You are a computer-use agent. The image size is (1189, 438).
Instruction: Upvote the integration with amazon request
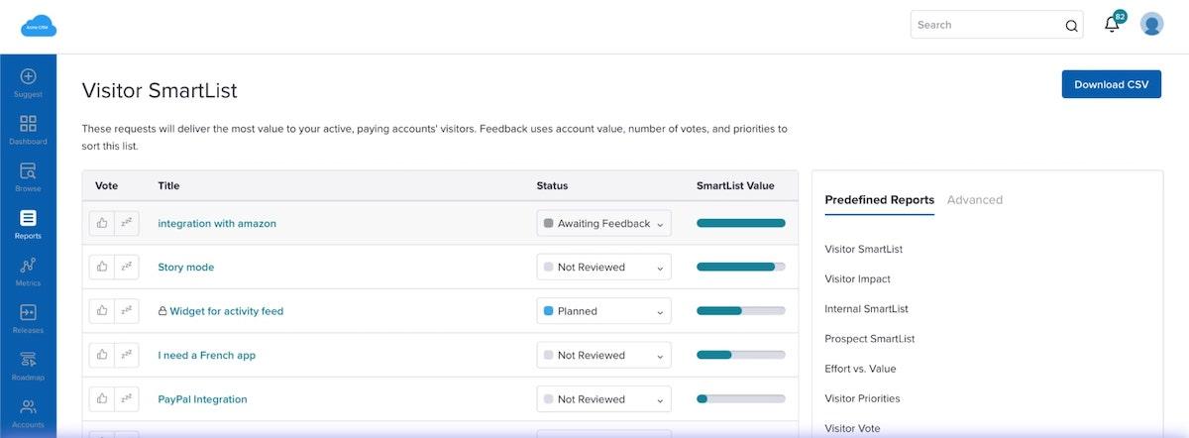tap(102, 224)
